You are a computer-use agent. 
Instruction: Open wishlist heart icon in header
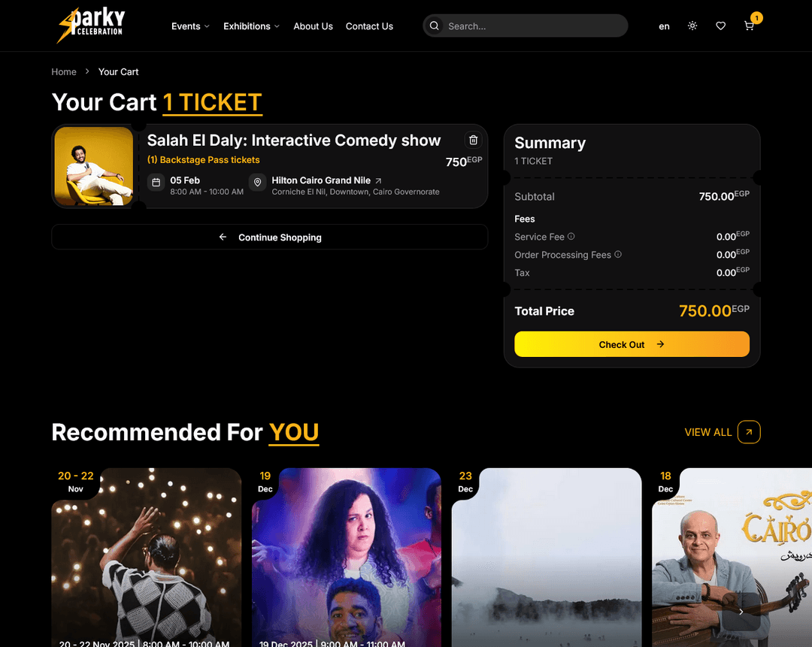pyautogui.click(x=720, y=26)
